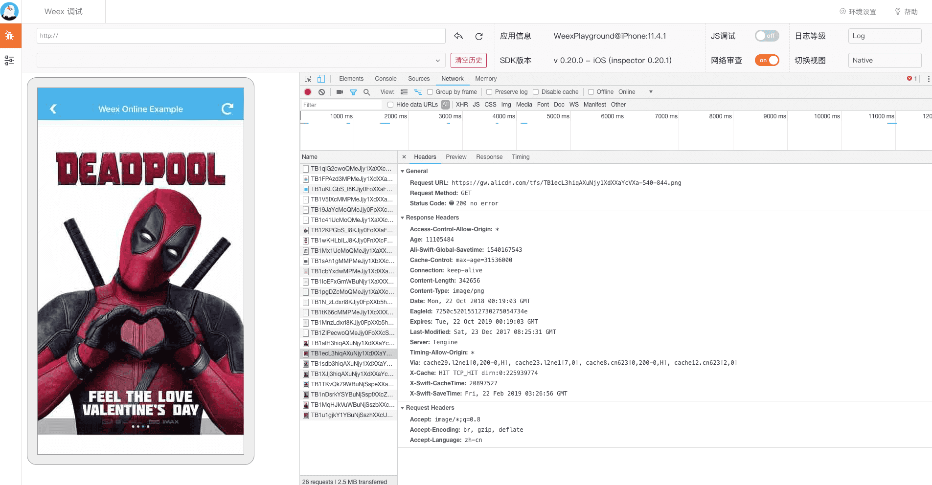Viewport: 932px width, 485px height.
Task: Click the back arrow beside URL field
Action: point(458,36)
